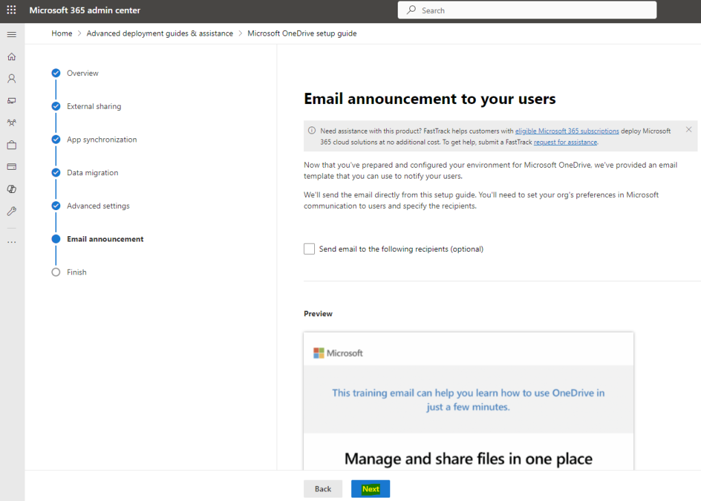Open the app launcher waffle icon

(12, 10)
